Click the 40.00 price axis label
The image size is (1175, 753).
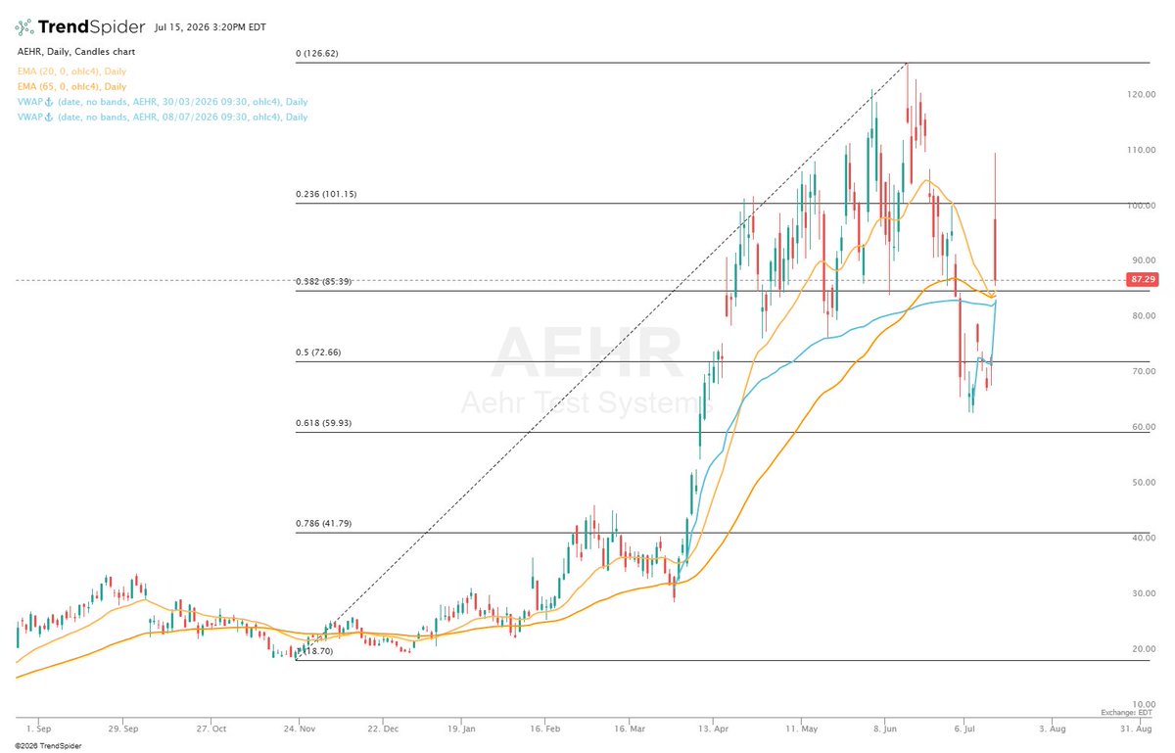pyautogui.click(x=1144, y=538)
